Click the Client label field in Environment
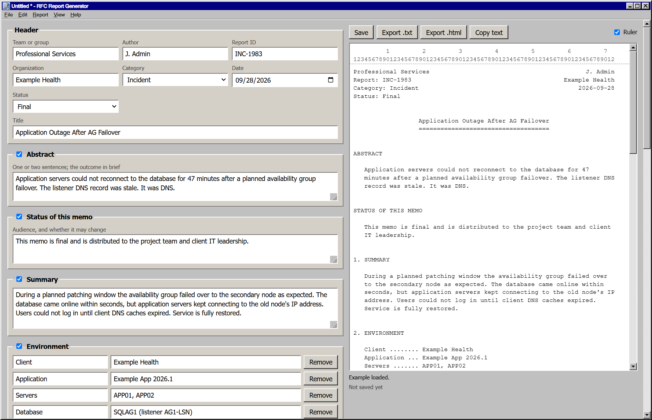This screenshot has width=652, height=420. (x=60, y=362)
